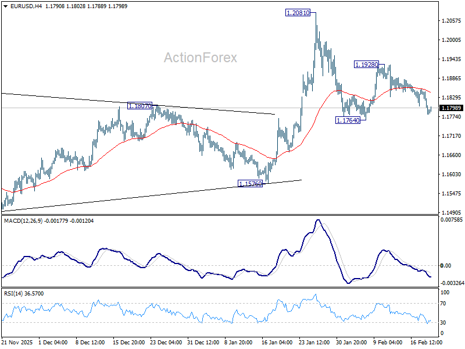Click the RSI scale level 70
465x349 pixels.
443,304
